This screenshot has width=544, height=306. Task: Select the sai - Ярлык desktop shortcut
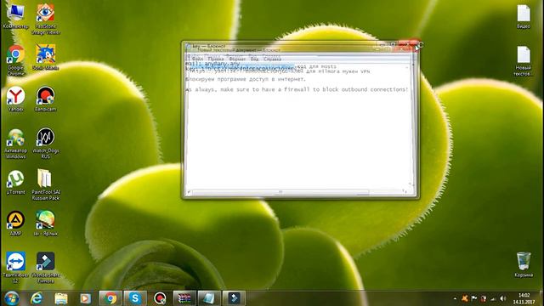coord(45,223)
